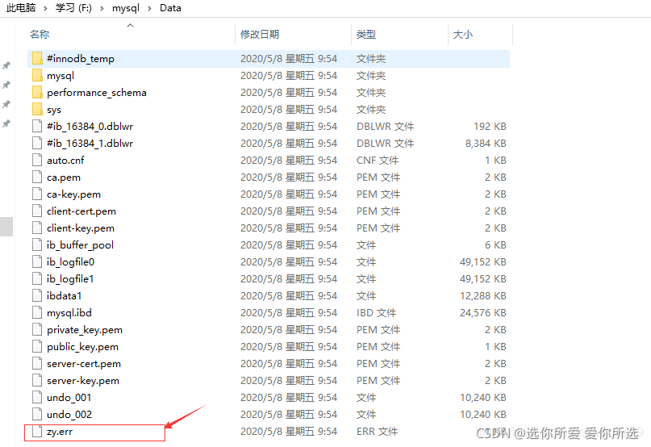This screenshot has height=447, width=651.
Task: Sort files by 类型 column header
Action: click(365, 34)
